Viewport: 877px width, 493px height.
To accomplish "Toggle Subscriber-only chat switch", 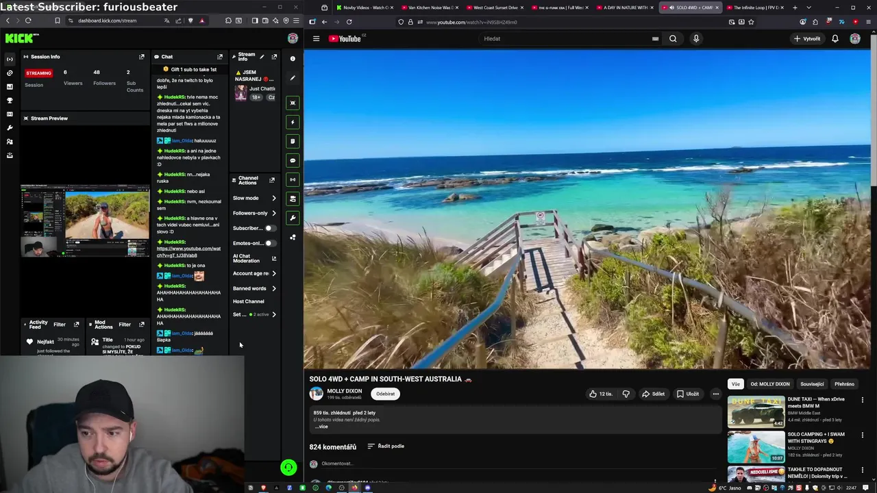I will (270, 228).
